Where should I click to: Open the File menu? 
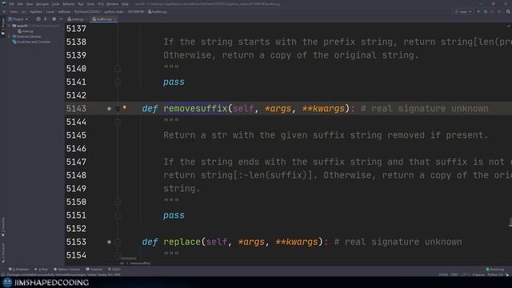tap(12, 4)
